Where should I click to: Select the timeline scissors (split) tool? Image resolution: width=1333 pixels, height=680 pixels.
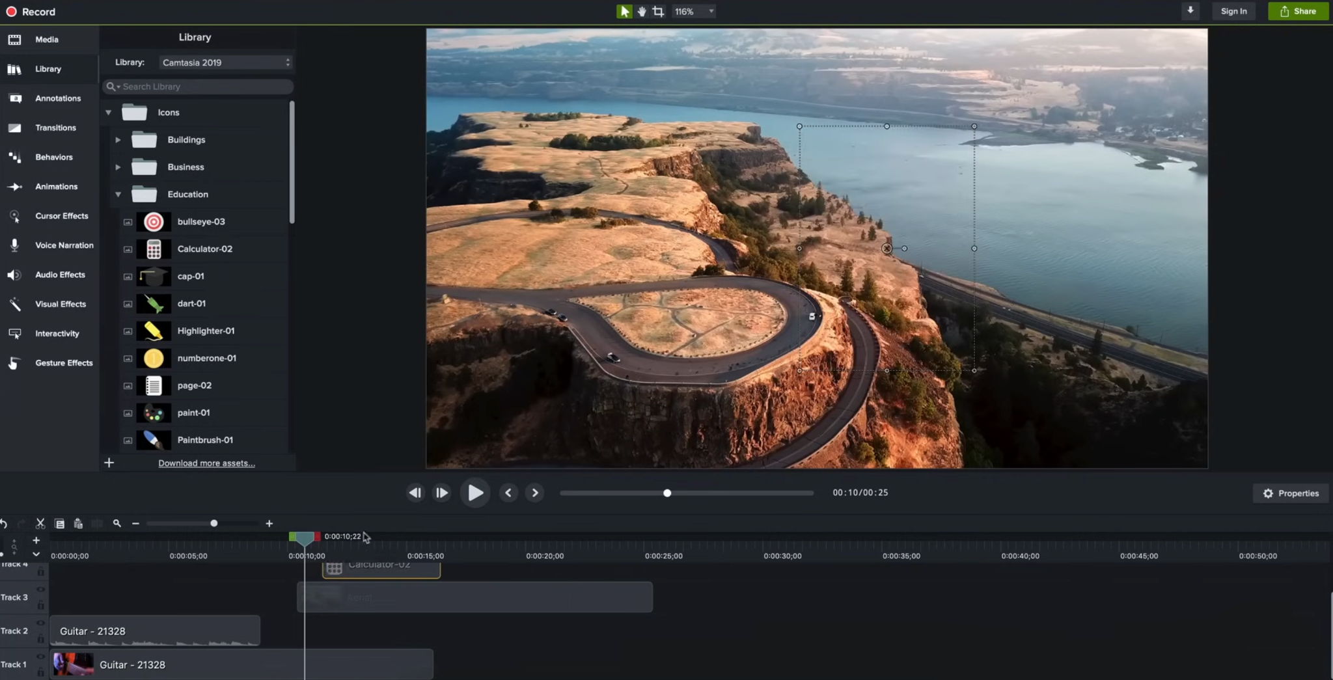[39, 523]
